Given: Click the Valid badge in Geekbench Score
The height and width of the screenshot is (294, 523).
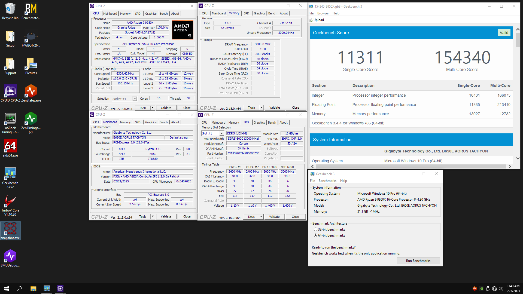Looking at the screenshot, I should click(x=504, y=33).
